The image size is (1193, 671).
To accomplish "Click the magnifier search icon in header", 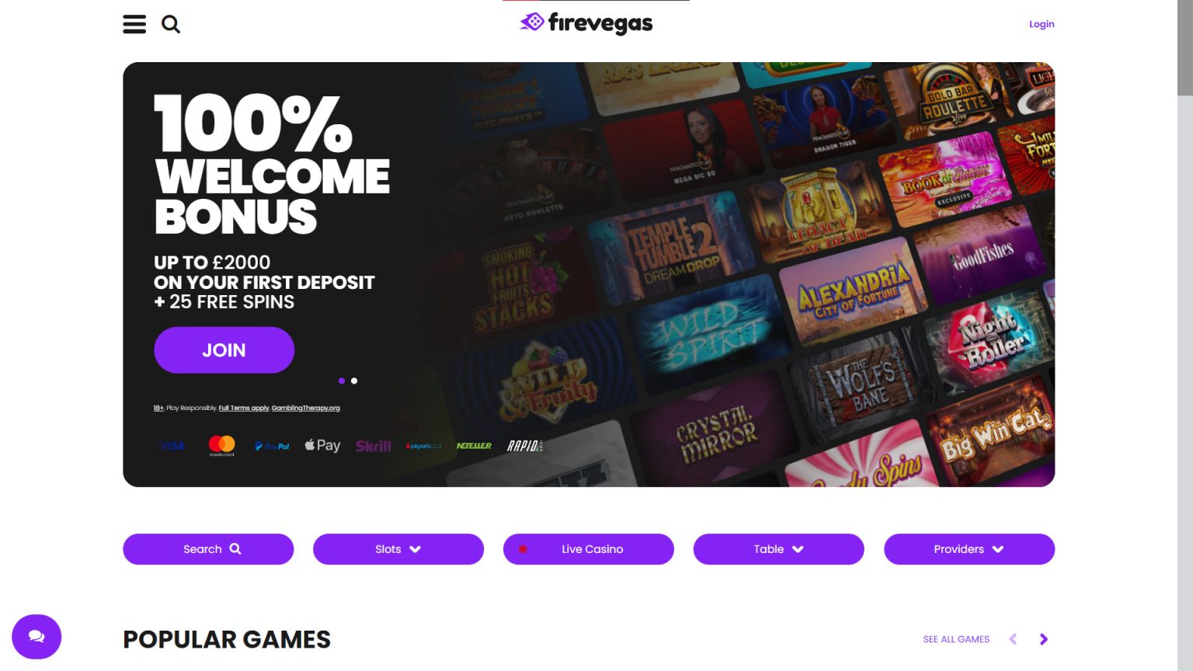I will point(171,24).
